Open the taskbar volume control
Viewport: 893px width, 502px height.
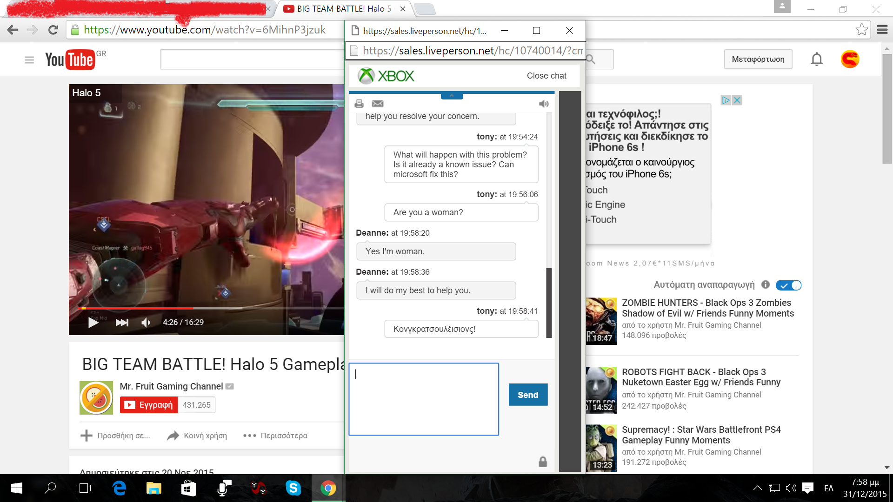pyautogui.click(x=791, y=488)
